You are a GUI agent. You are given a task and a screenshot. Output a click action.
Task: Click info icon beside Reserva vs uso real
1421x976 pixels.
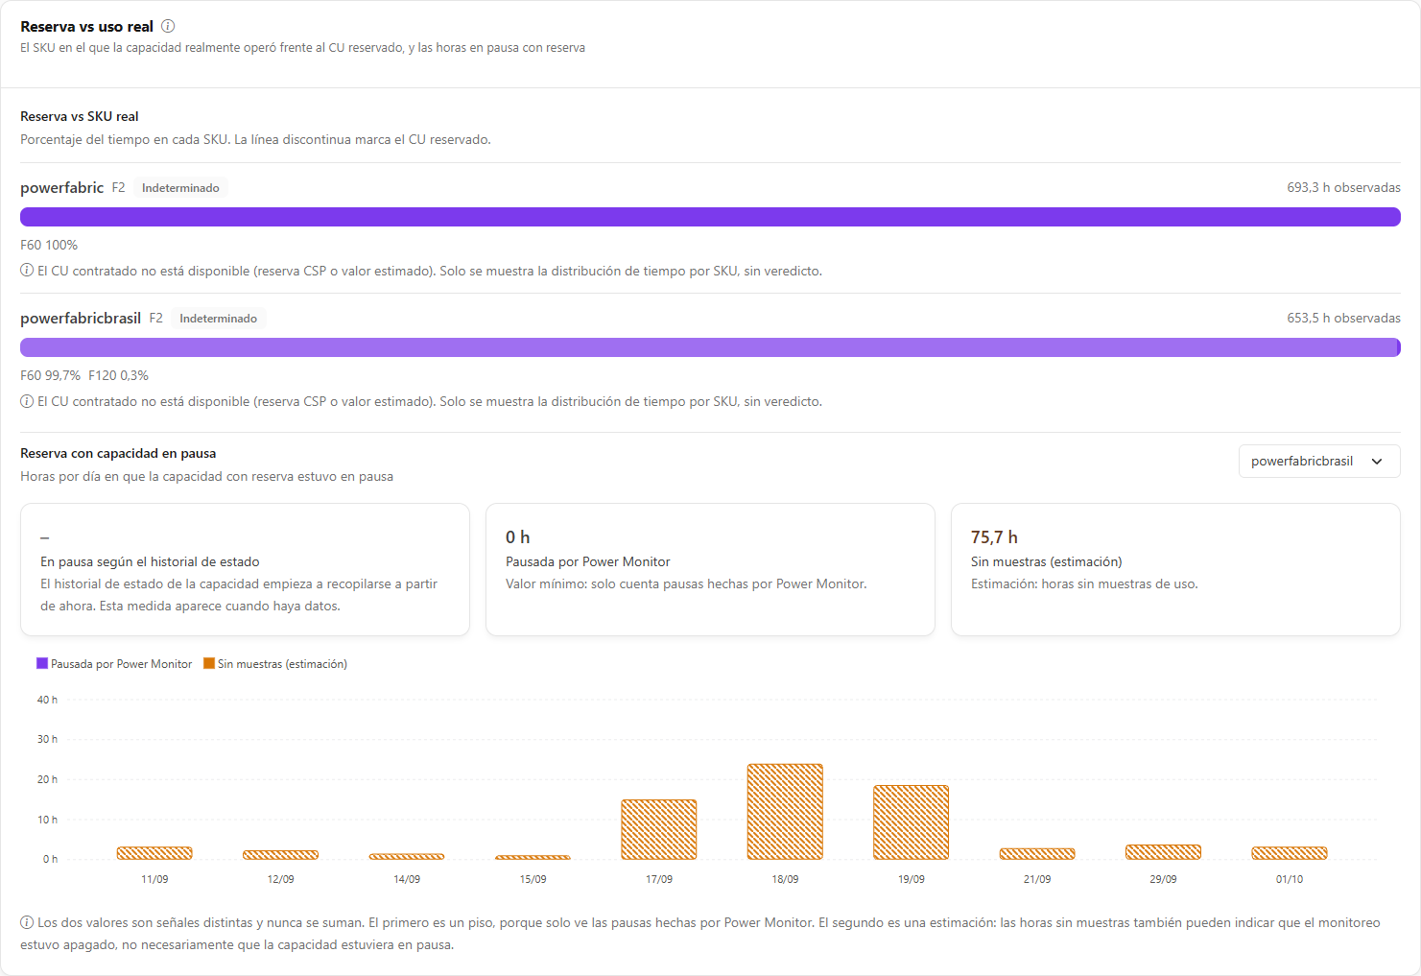tap(168, 26)
